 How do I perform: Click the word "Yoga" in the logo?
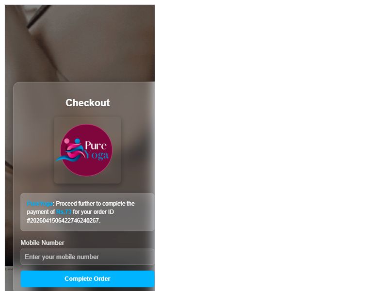coord(97,155)
